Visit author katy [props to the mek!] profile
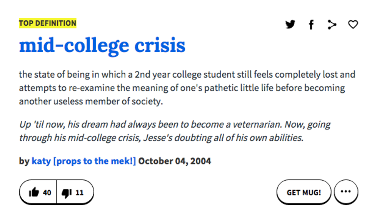The height and width of the screenshot is (223, 377). coord(83,161)
